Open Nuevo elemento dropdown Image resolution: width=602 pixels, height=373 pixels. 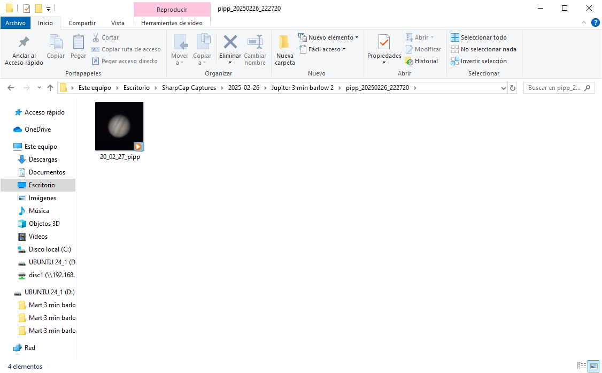[329, 37]
